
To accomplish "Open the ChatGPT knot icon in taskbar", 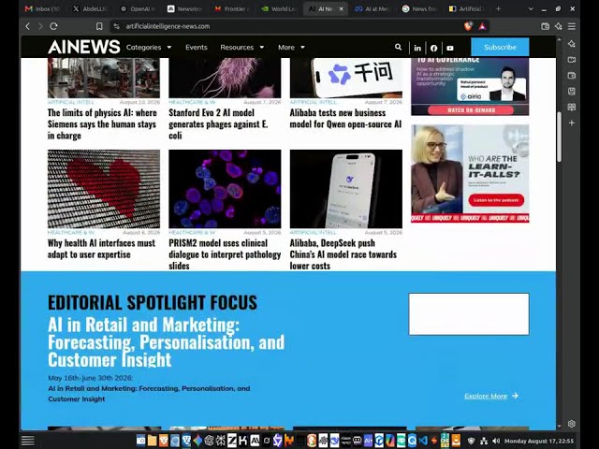I will [209, 441].
